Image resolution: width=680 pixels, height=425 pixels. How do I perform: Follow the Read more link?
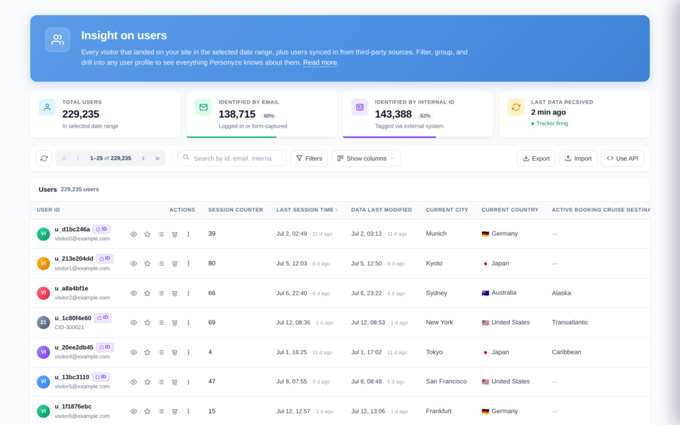(320, 62)
